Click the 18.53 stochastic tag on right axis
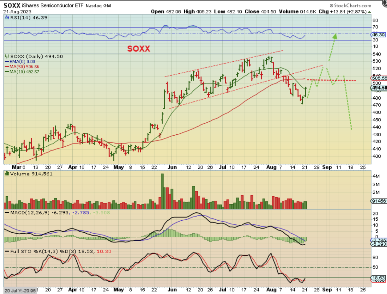 (x=379, y=278)
